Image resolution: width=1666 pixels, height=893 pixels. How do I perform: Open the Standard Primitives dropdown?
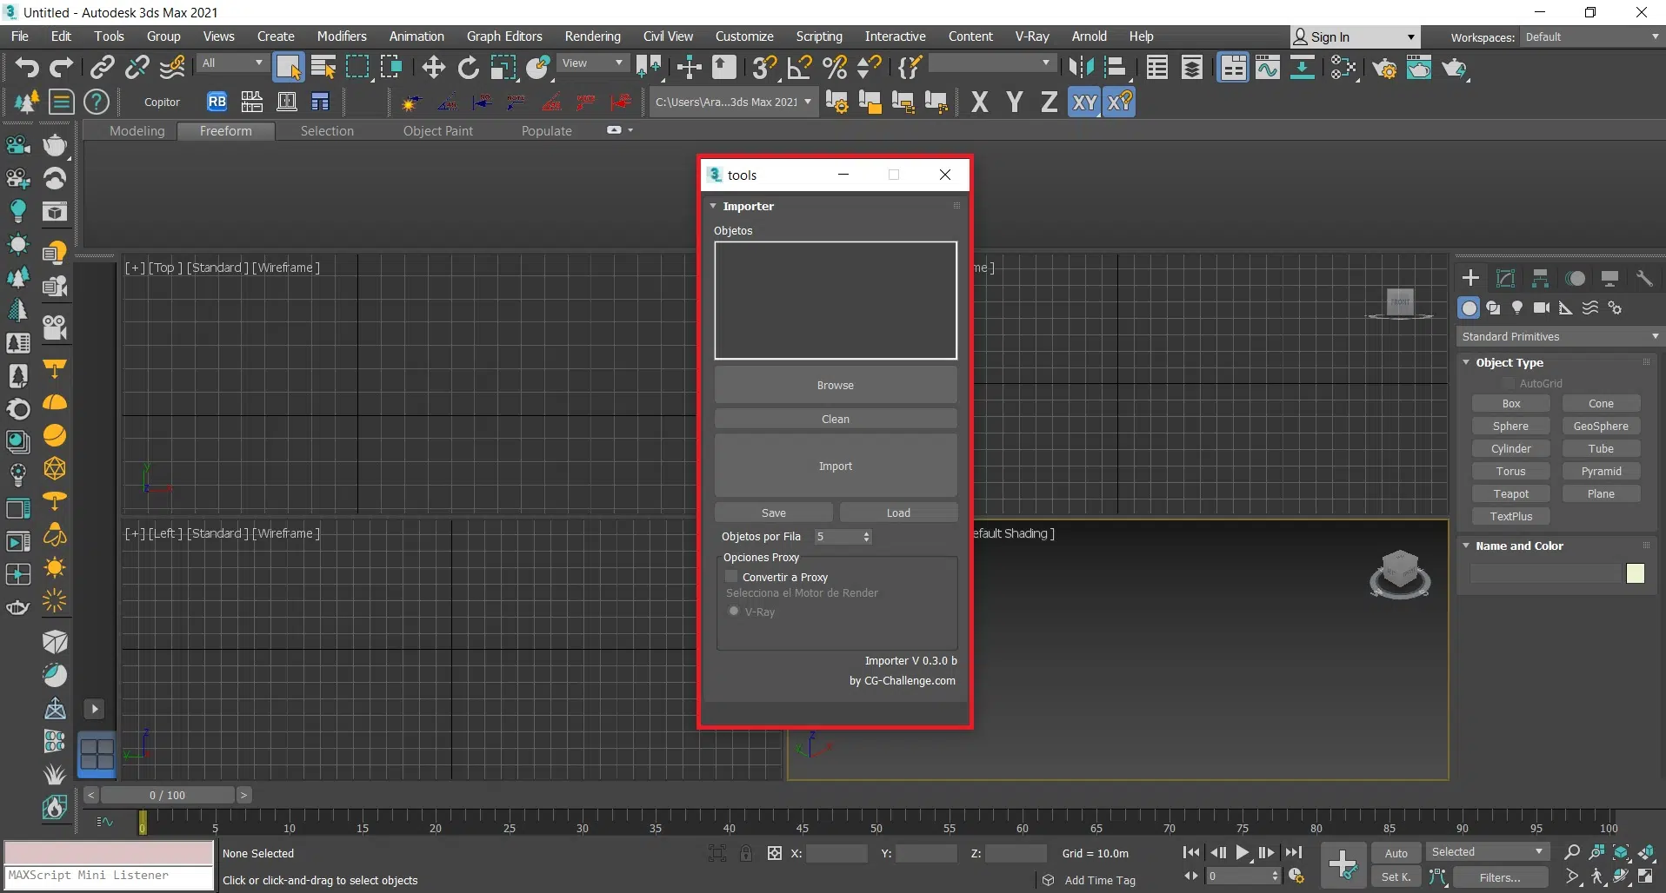pos(1558,336)
